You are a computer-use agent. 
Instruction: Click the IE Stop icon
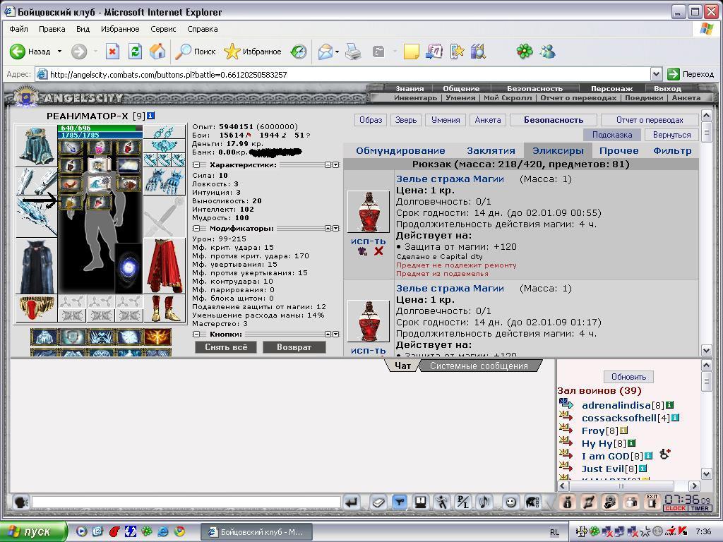[x=112, y=51]
